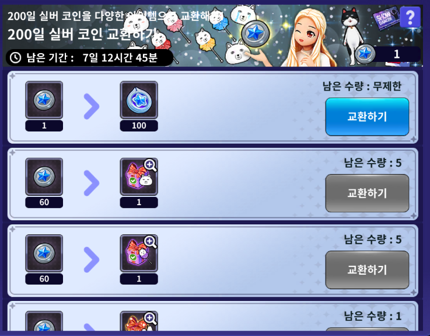This screenshot has height=336, width=430.
Task: Click the blue 교환하기 button in first row
Action: click(x=367, y=117)
